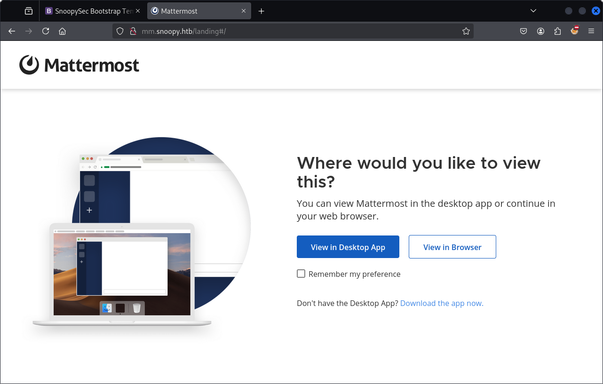Image resolution: width=603 pixels, height=384 pixels.
Task: Bookmark this page with the star icon
Action: coord(466,31)
